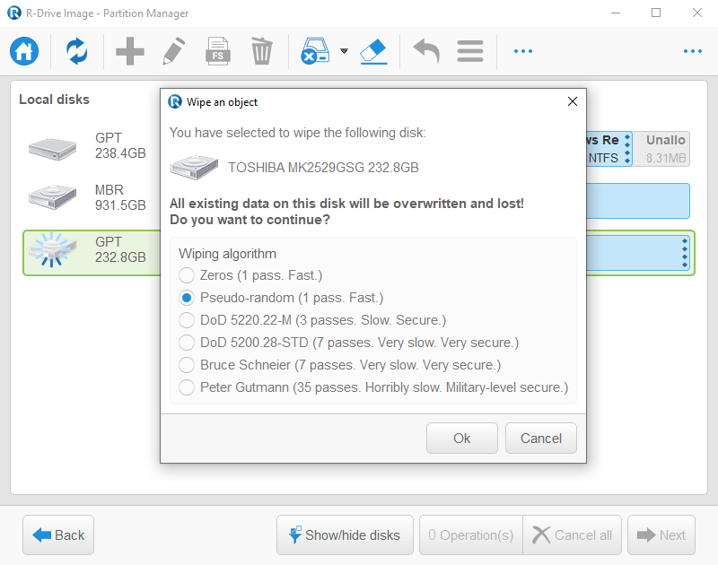Create a new partition with plus icon
718x565 pixels.
(x=129, y=51)
